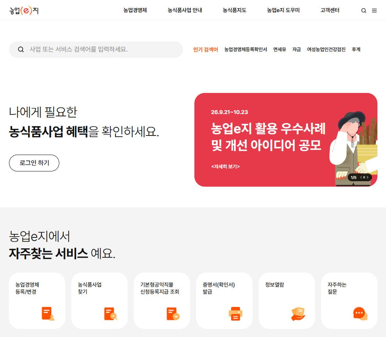Pause the banner slideshow
Screen dimensions: 386x337
pyautogui.click(x=364, y=177)
